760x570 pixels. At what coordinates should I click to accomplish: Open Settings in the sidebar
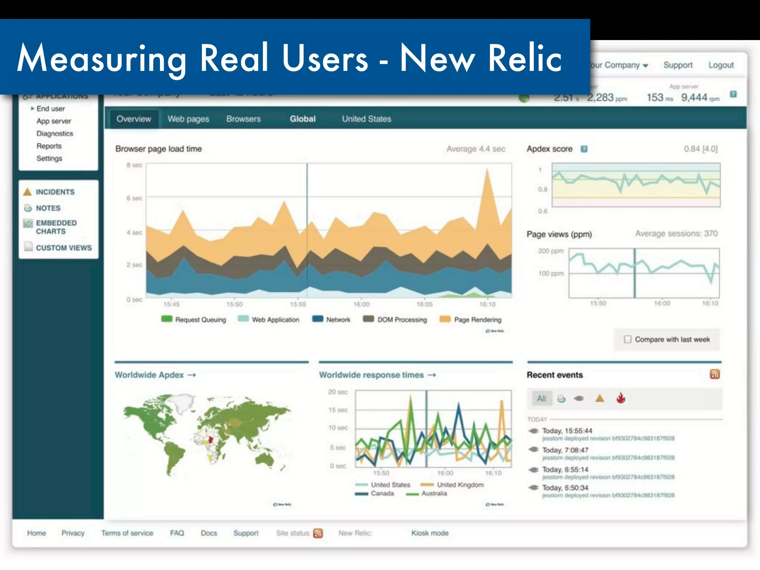click(49, 158)
